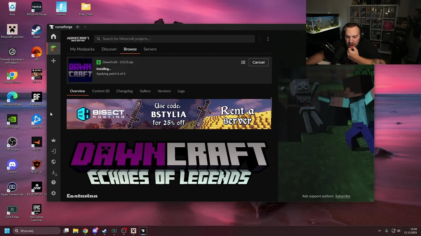Viewport: 421px width, 236px height.
Task: Show hidden system tray icons chevron
Action: pyautogui.click(x=379, y=231)
